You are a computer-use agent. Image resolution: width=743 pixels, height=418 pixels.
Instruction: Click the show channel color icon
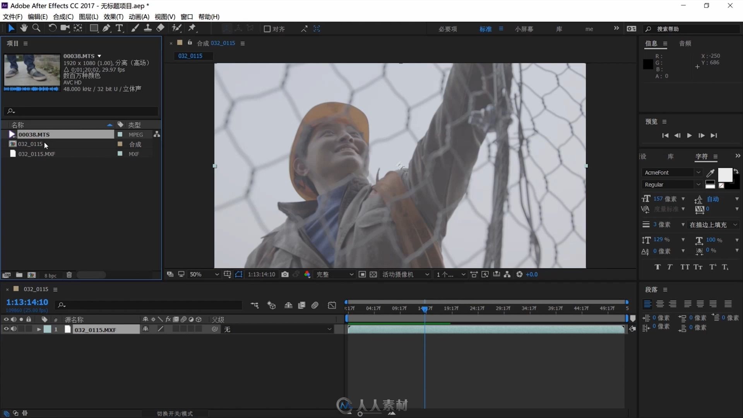pos(307,274)
